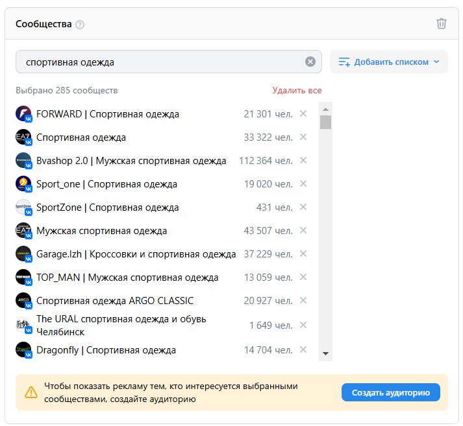Clear the search field with the X icon
The image size is (463, 426).
tap(310, 62)
